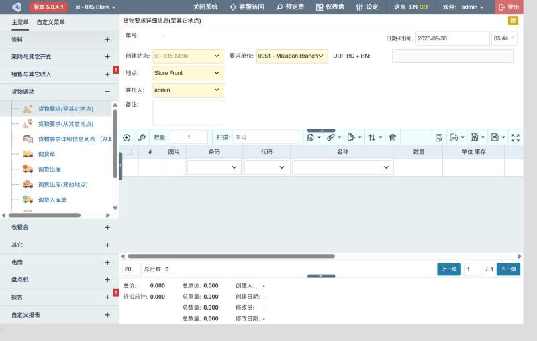Open 设定 settings
The image size is (537, 341).
coord(367,7)
